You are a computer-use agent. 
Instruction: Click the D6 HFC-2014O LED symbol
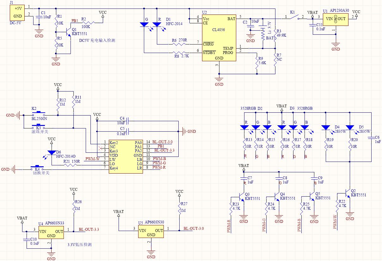[x=52, y=152]
